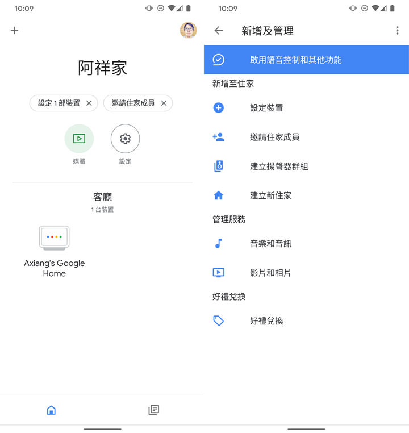Screen dimensions: 409x433
Task: Open the 媒體 media button
Action: click(x=79, y=139)
